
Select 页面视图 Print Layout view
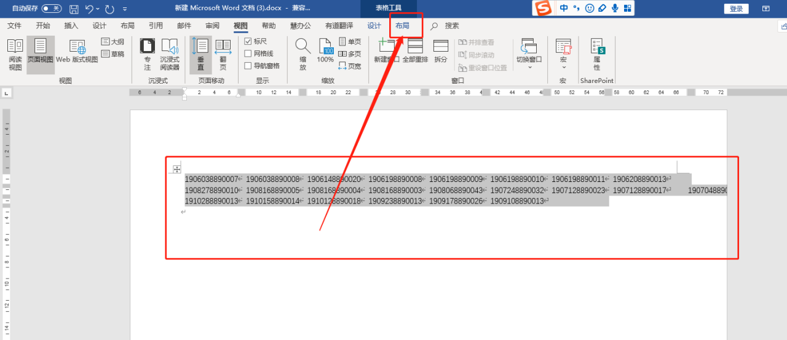point(41,55)
